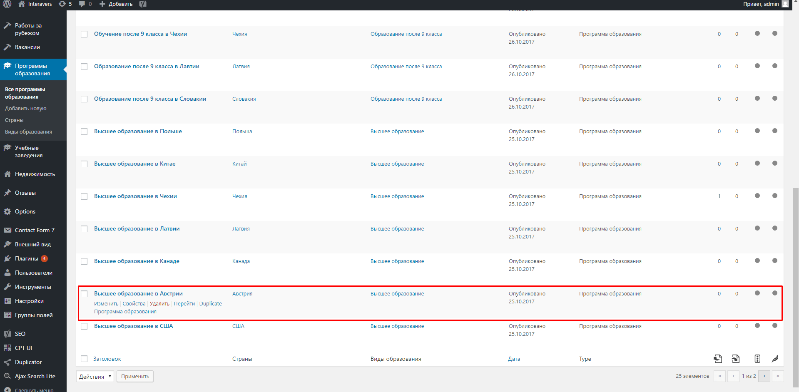This screenshot has width=799, height=392.
Task: Select the checkbox for Высшее образование в Польше
Action: pos(84,131)
